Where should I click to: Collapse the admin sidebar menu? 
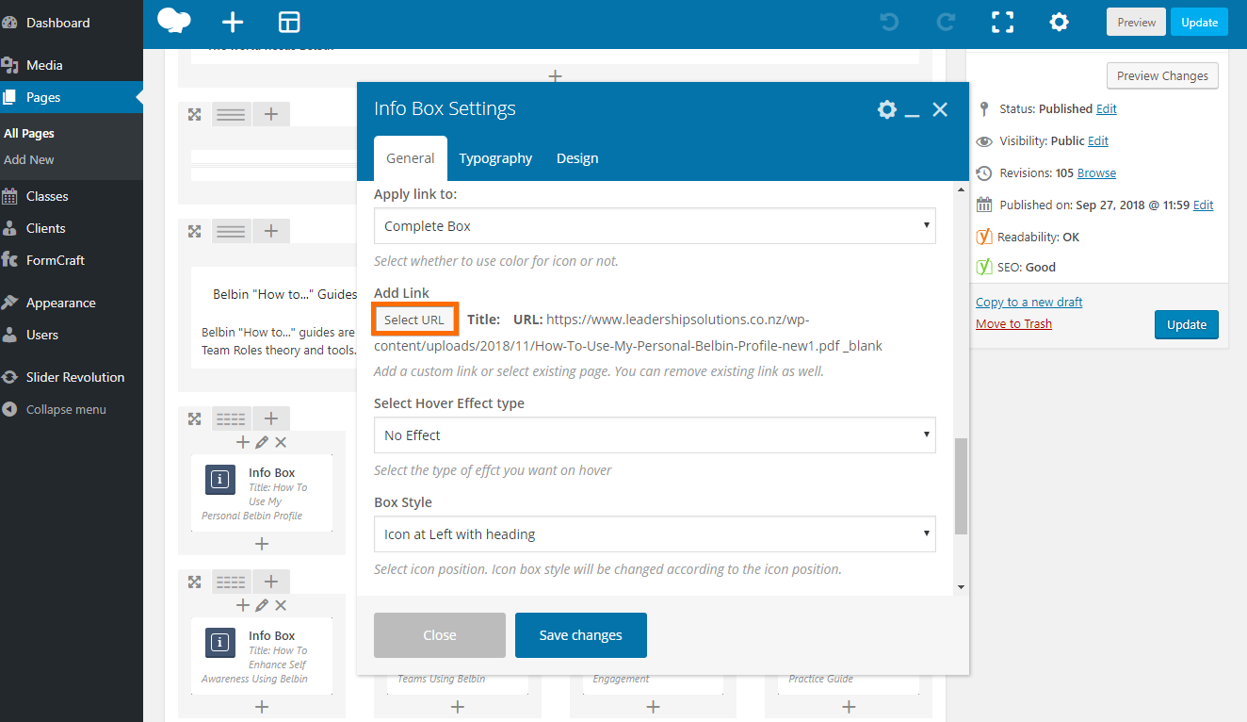coord(65,410)
